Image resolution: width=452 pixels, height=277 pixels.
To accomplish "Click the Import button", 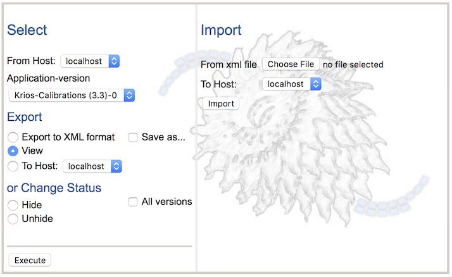I will click(220, 104).
